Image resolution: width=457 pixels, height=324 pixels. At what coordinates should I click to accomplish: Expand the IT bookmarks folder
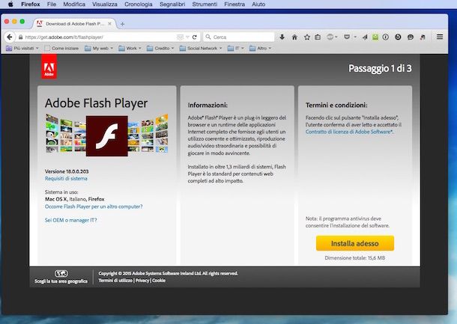pyautogui.click(x=235, y=48)
